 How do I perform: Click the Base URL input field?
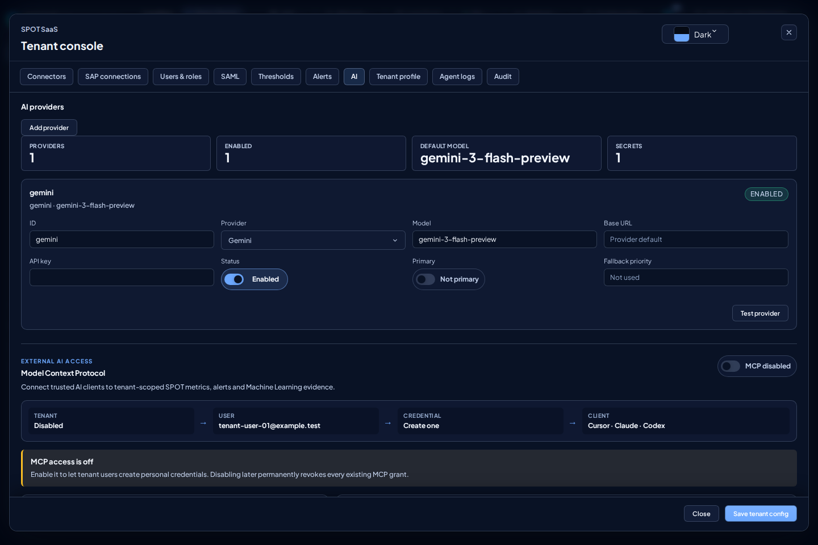pyautogui.click(x=696, y=240)
